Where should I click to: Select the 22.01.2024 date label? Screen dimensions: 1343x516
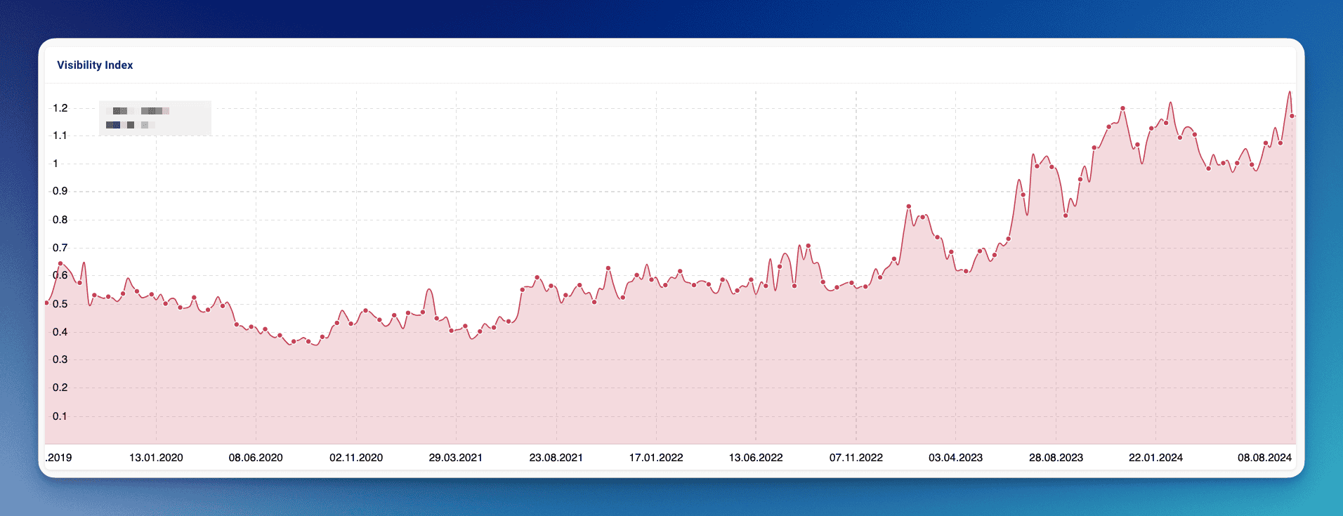pyautogui.click(x=1156, y=458)
